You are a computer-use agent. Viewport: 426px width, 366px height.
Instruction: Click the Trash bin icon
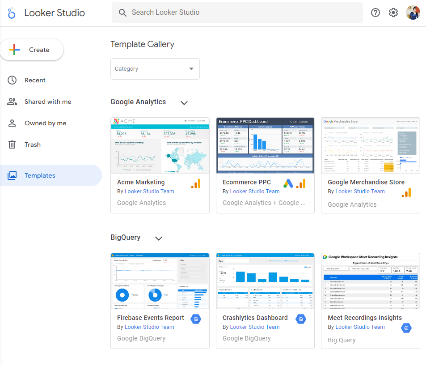(x=12, y=145)
